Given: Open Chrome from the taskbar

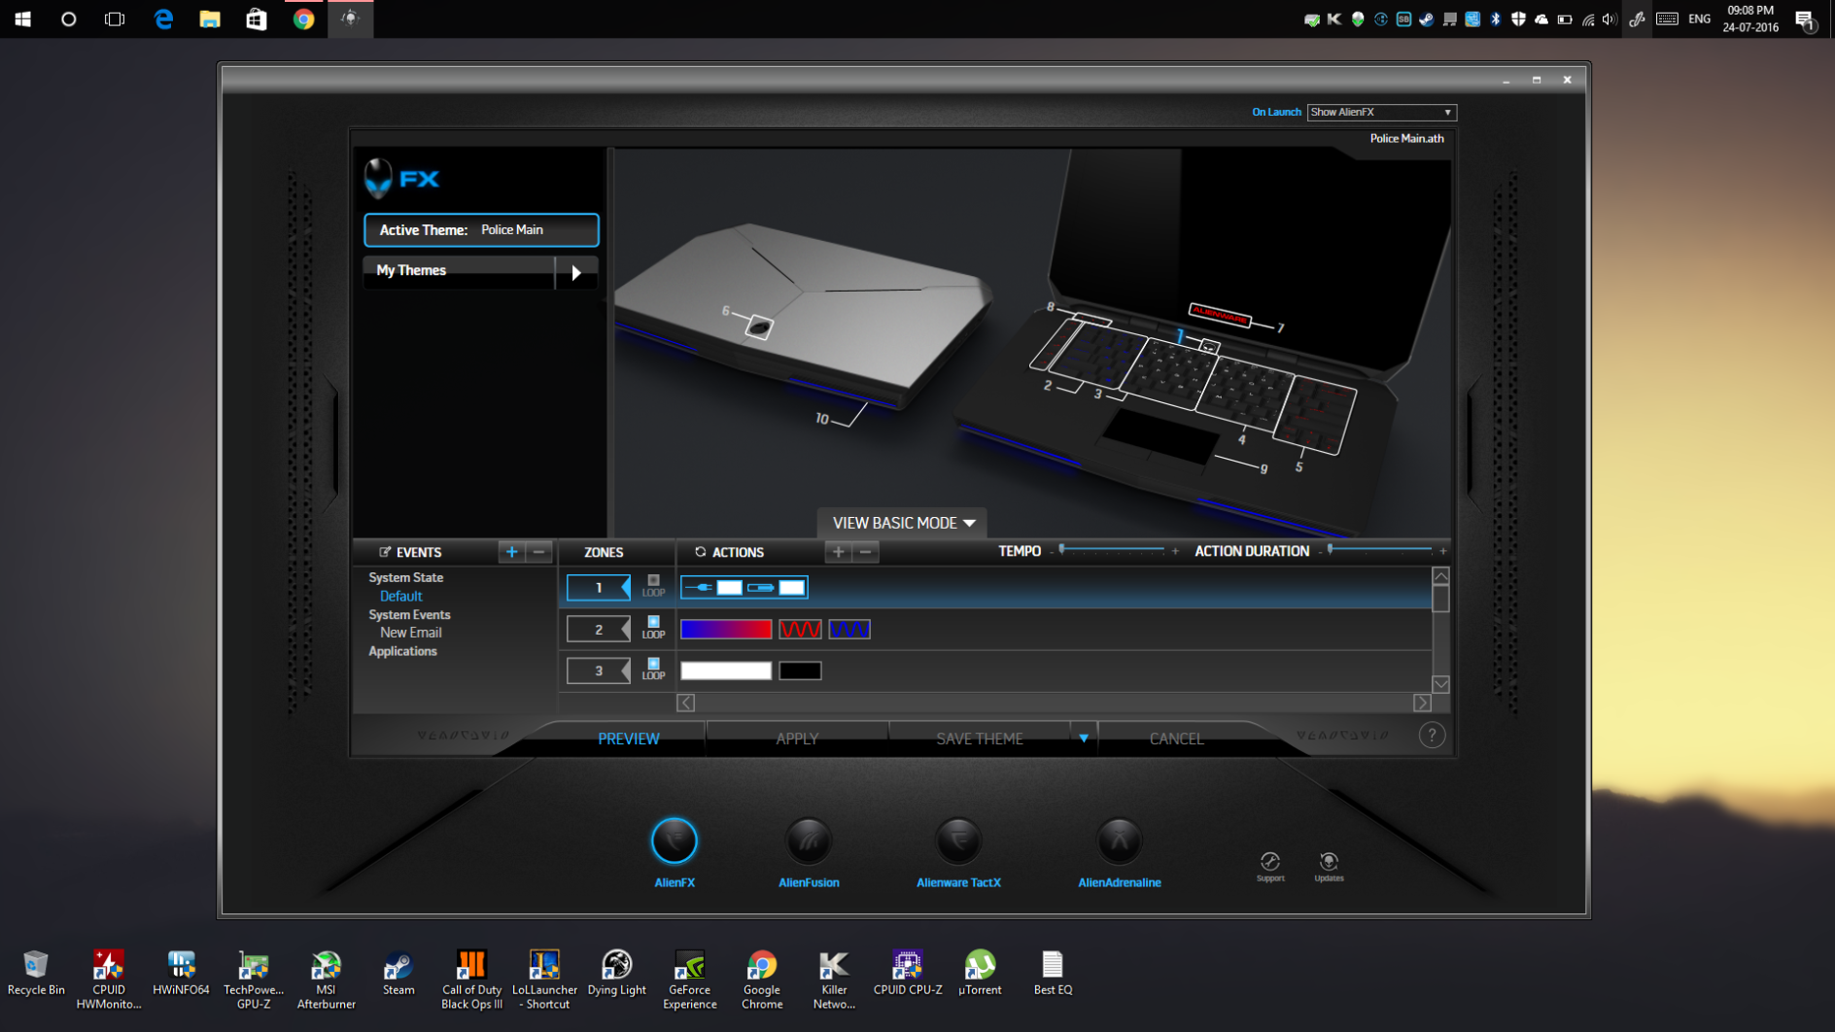Looking at the screenshot, I should 303,19.
